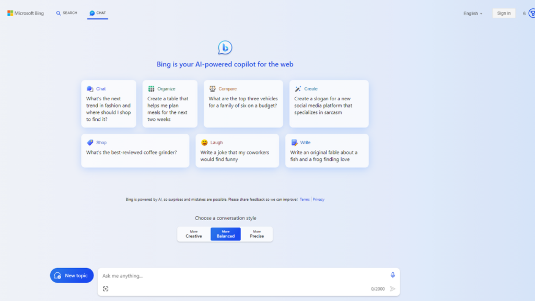Click the fashion trend suggestion text

coord(109,109)
